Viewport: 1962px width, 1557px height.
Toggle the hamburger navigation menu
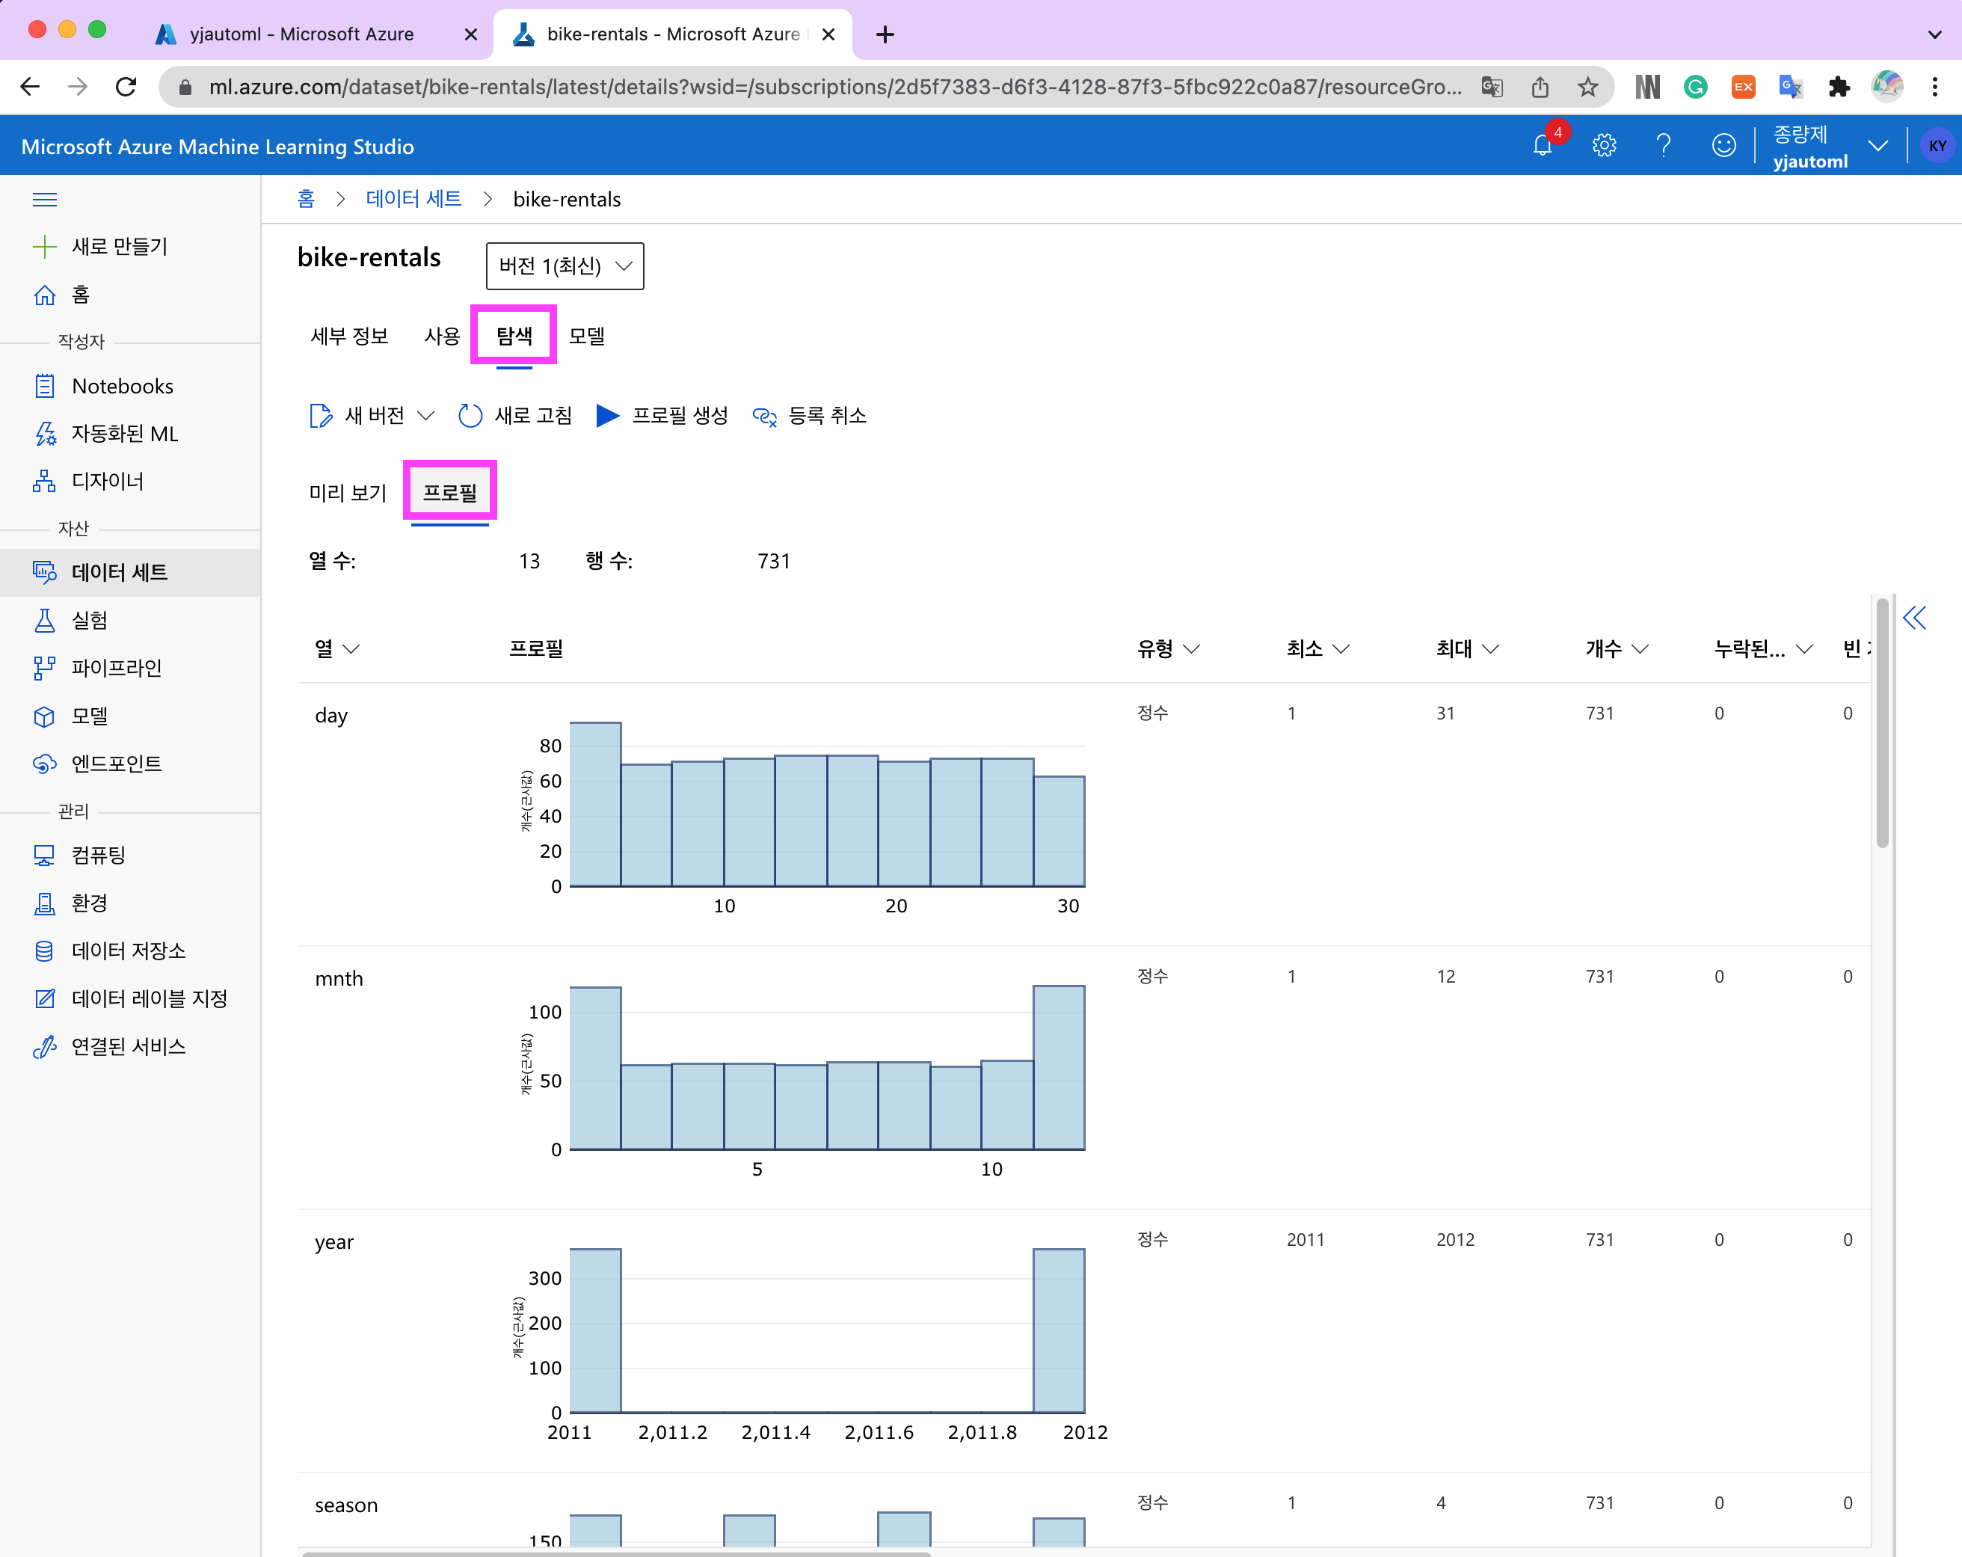[45, 199]
